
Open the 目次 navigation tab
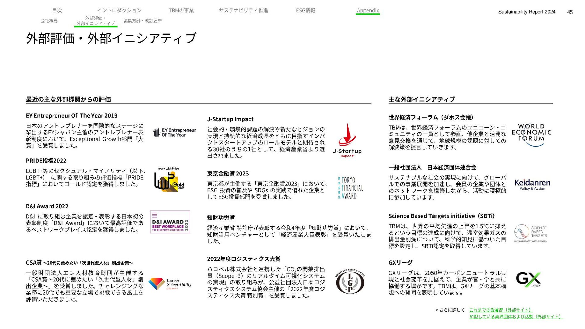[x=57, y=10]
